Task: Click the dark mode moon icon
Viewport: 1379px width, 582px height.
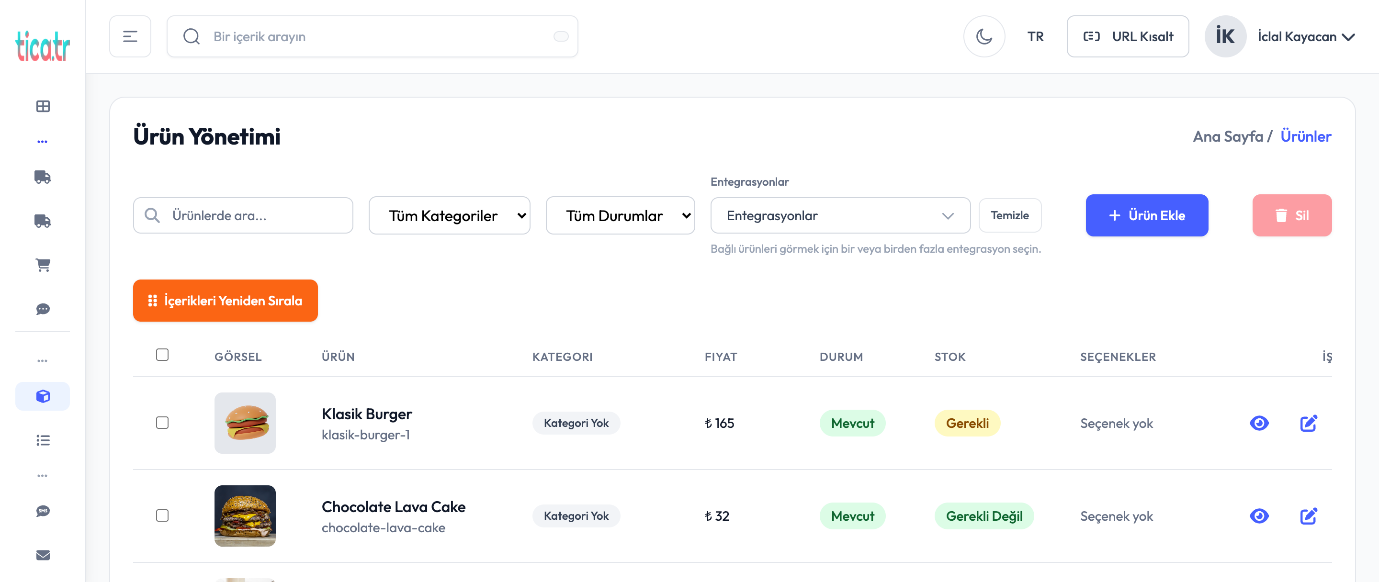Action: coord(983,36)
